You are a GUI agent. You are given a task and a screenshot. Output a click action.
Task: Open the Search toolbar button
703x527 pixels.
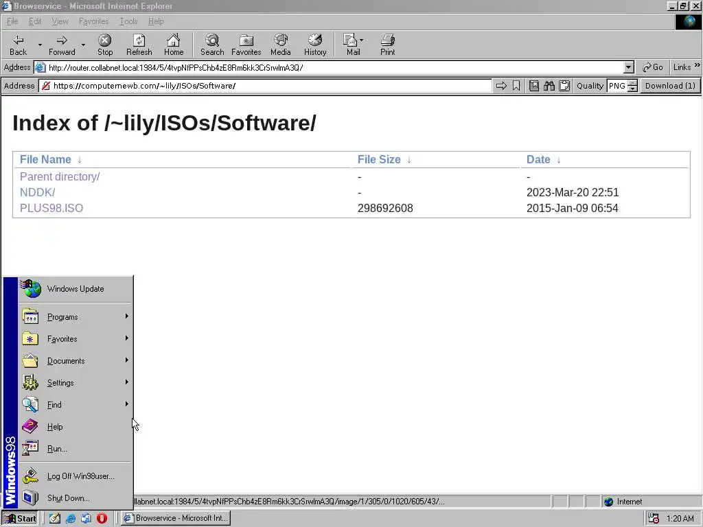pyautogui.click(x=212, y=45)
